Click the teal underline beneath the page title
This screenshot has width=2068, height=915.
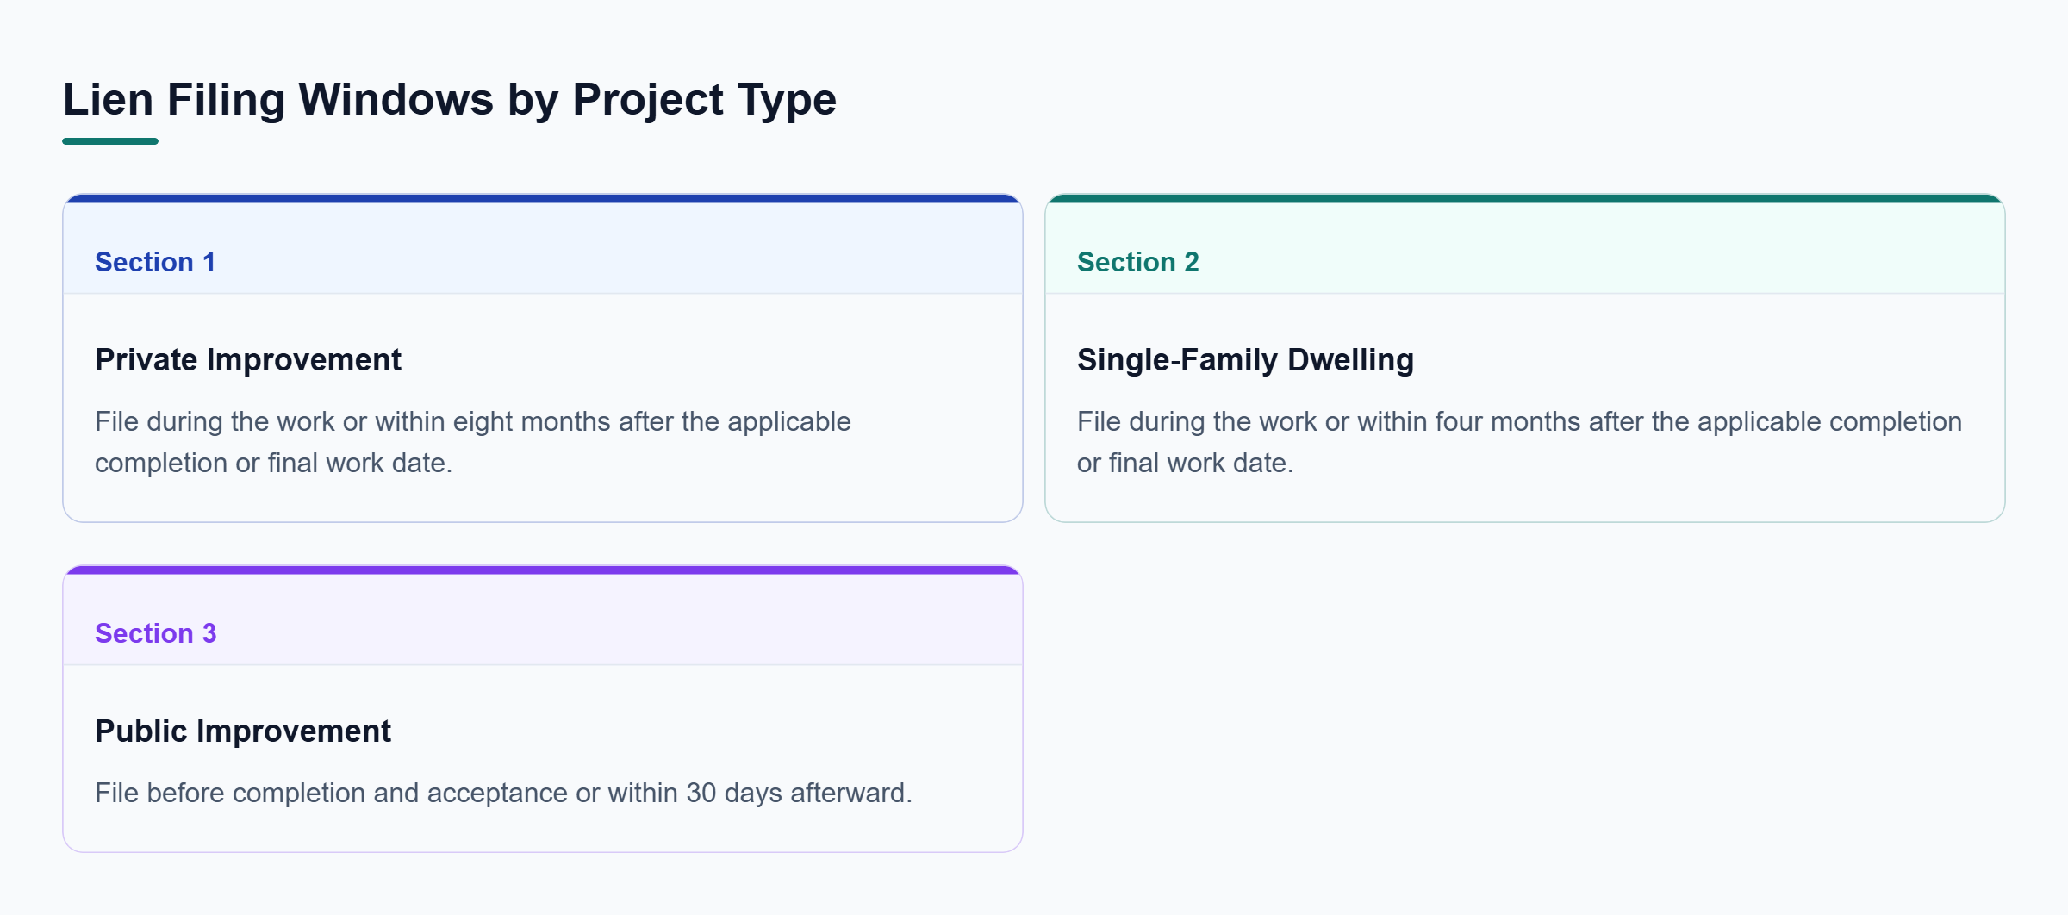click(110, 141)
